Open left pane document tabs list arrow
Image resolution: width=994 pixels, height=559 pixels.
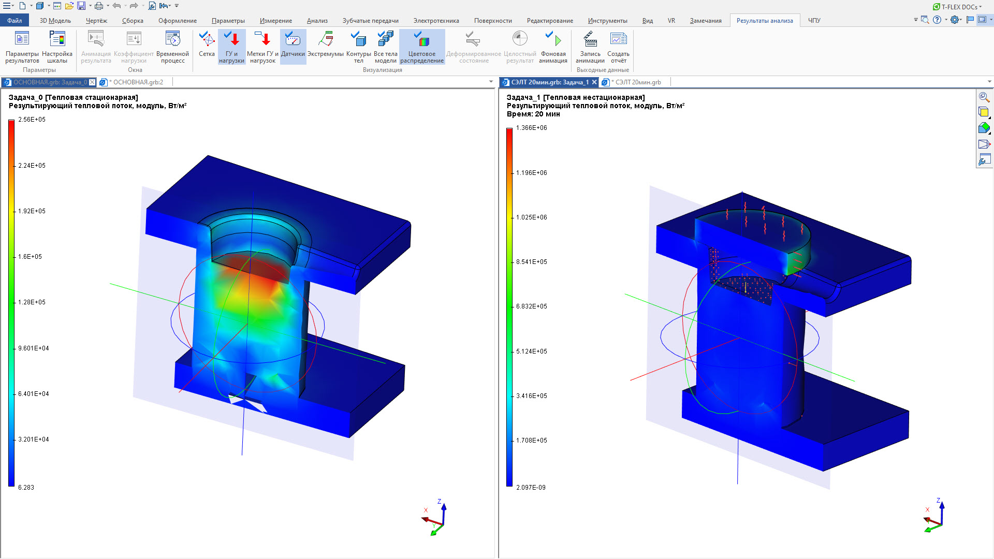(491, 82)
